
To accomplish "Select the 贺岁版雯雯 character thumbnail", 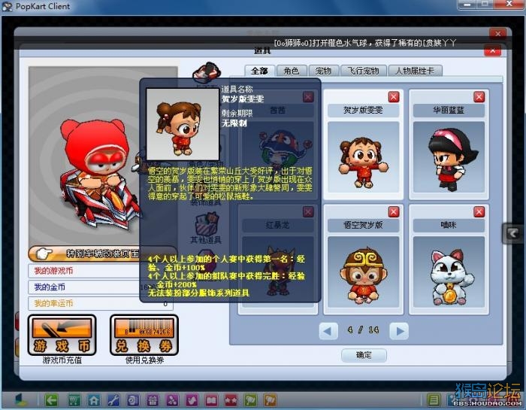I will pos(363,157).
